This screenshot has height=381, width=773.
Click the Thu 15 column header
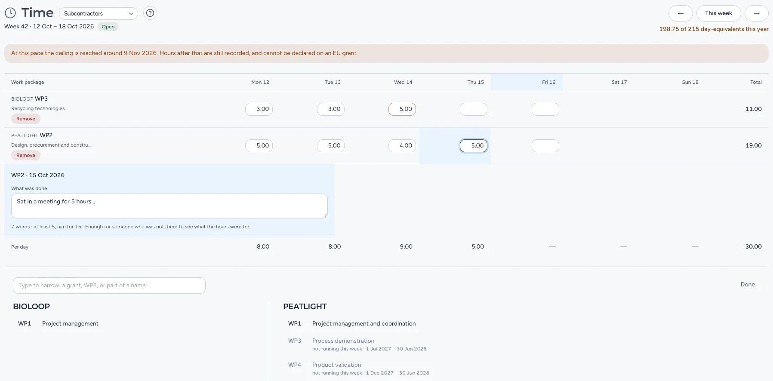[476, 82]
